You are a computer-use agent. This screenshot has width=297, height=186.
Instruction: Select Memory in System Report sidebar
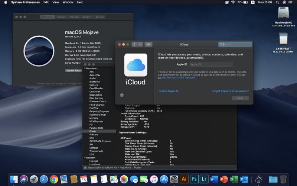94,118
